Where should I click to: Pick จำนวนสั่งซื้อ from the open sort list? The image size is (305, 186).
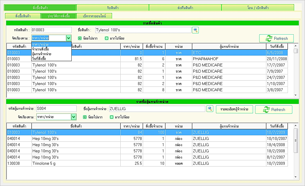pos(51,49)
